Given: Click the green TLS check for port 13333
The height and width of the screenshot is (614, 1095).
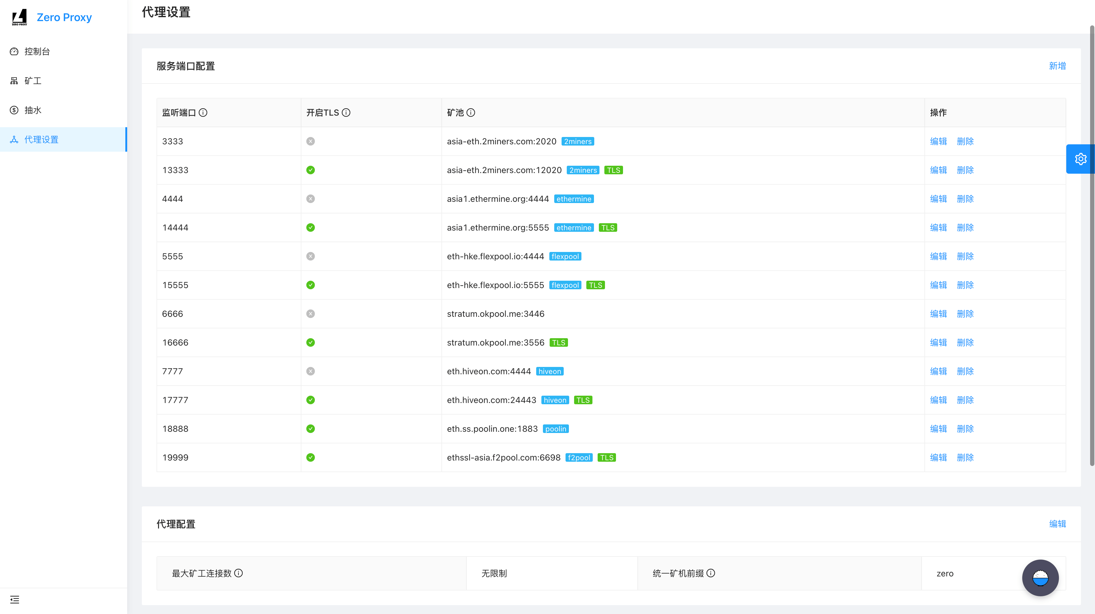Looking at the screenshot, I should 310,170.
